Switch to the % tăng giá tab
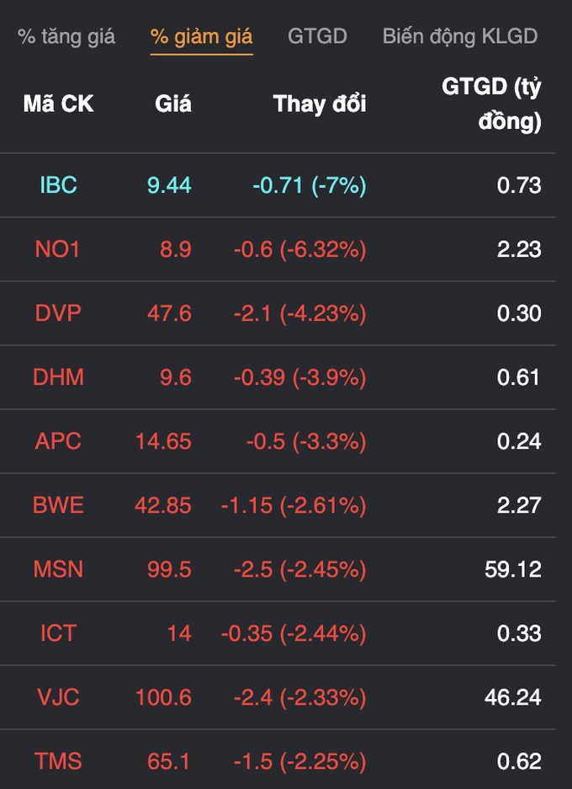 coord(66,37)
